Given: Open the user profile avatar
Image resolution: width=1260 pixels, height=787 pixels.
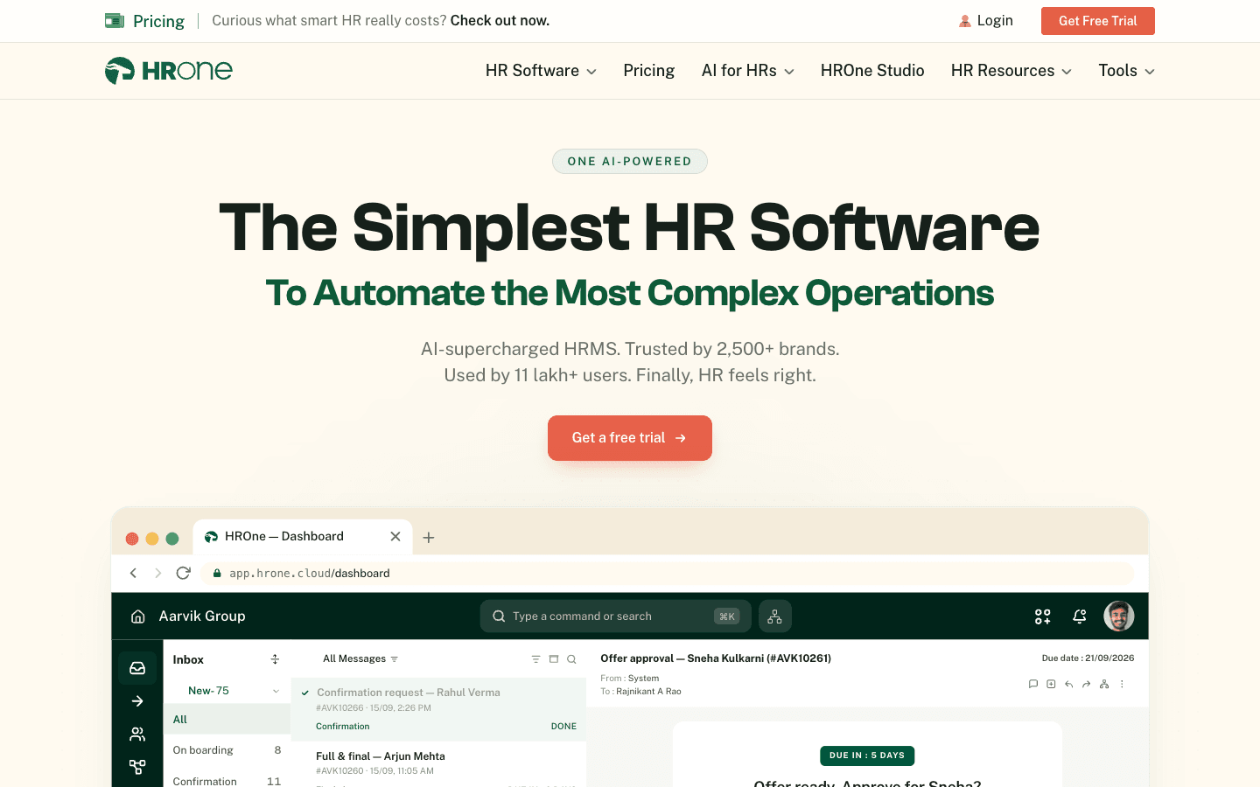Looking at the screenshot, I should (1119, 616).
